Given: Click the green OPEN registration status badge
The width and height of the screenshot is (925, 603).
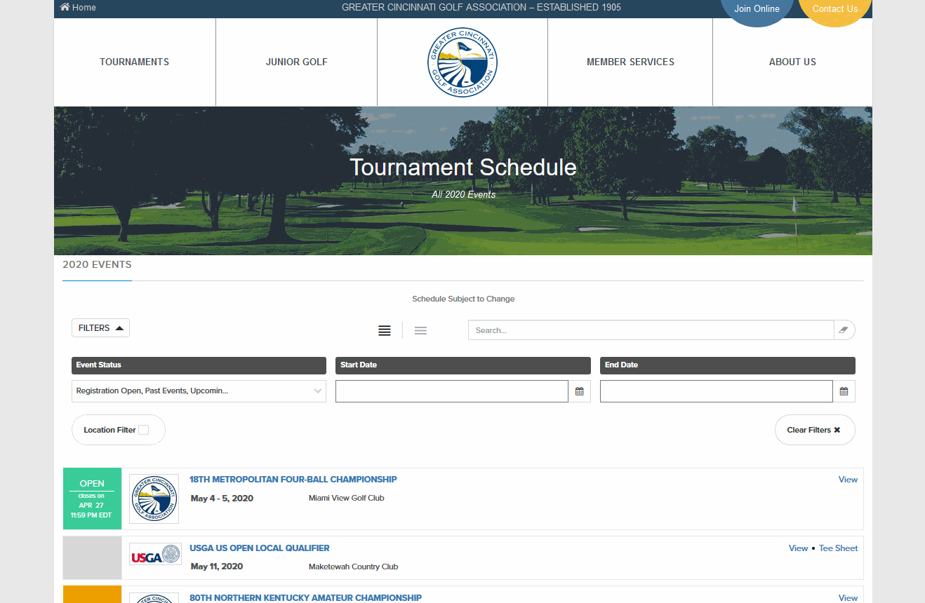Looking at the screenshot, I should 92,499.
